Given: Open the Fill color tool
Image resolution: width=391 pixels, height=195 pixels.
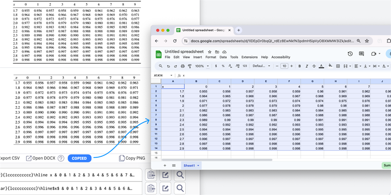Looking at the screenshot, I should point(330,66).
